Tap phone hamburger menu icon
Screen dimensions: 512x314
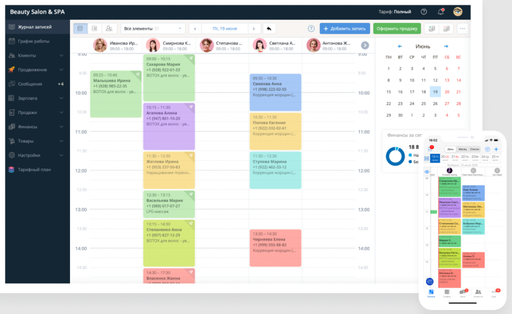click(x=430, y=149)
